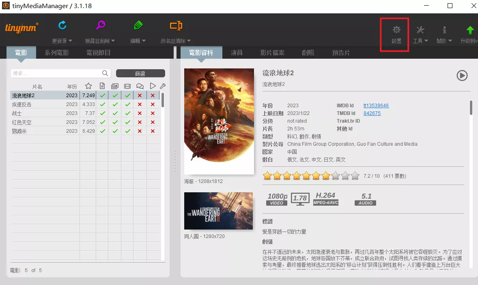Expand the 編輯 dropdown arrow
478x285 pixels.
click(x=144, y=41)
